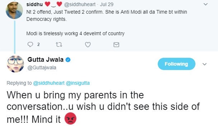This screenshot has height=126, width=218.
Task: Visit the siddhu display name
Action: [x=34, y=4]
